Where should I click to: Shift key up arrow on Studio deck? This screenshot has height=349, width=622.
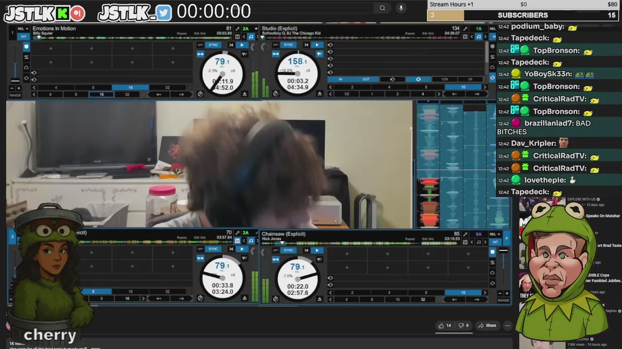pyautogui.click(x=485, y=37)
